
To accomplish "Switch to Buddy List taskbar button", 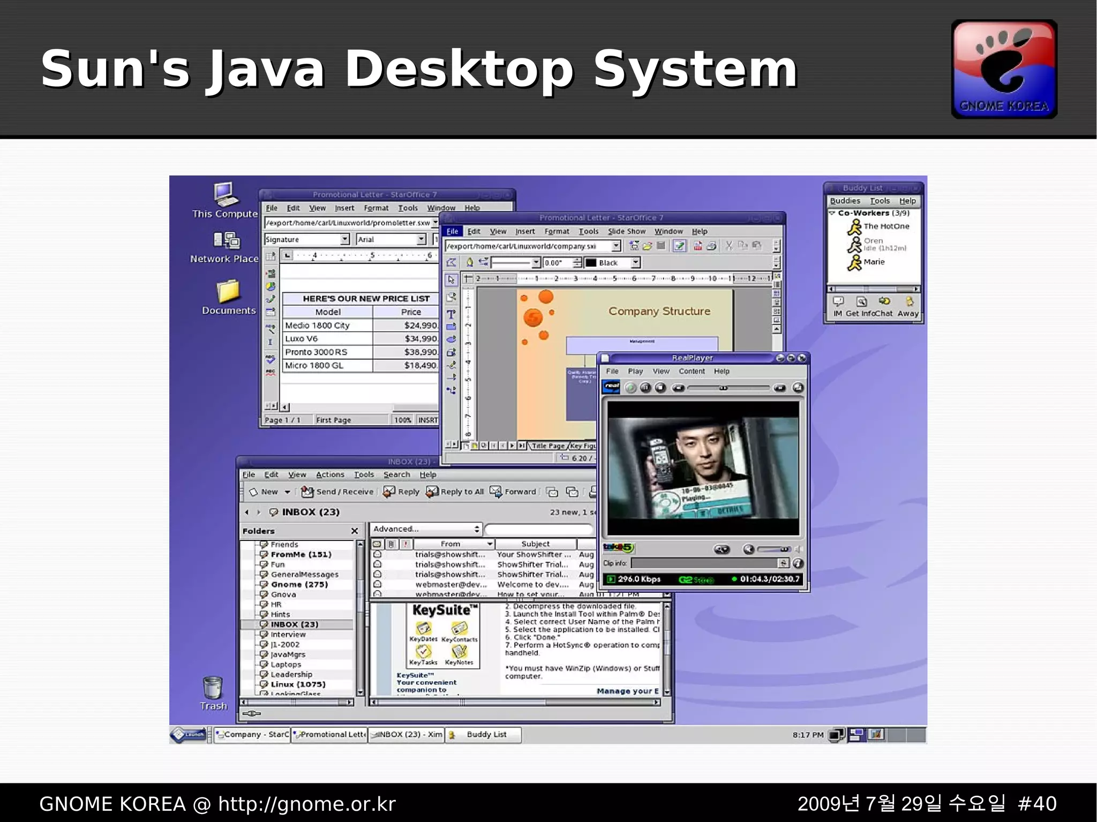I will (483, 735).
